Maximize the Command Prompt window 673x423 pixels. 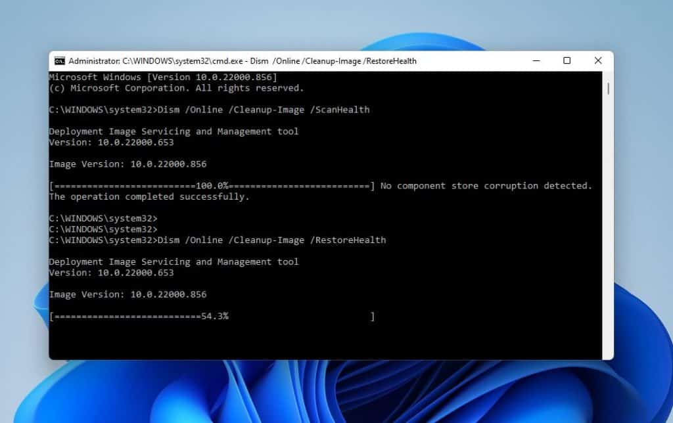click(567, 61)
